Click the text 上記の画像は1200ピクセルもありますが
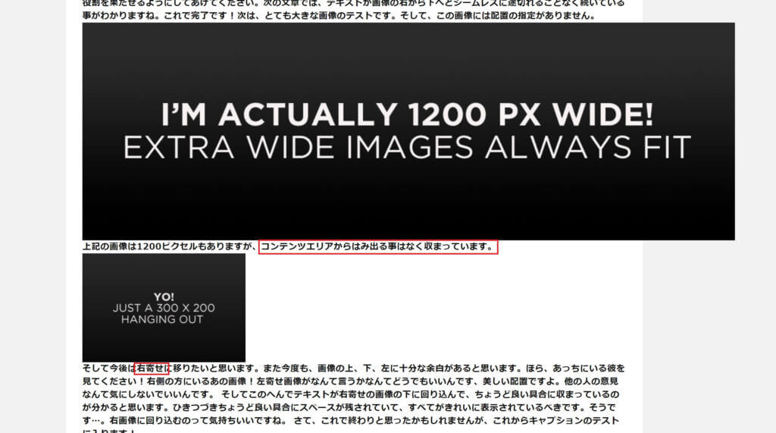Image resolution: width=776 pixels, height=433 pixels. tap(171, 246)
